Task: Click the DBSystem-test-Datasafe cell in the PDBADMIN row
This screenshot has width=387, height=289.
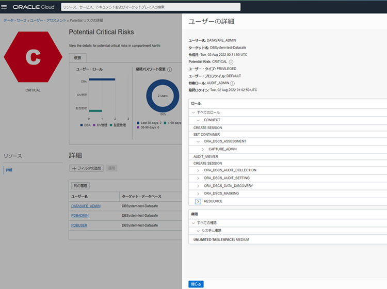Action: point(140,216)
